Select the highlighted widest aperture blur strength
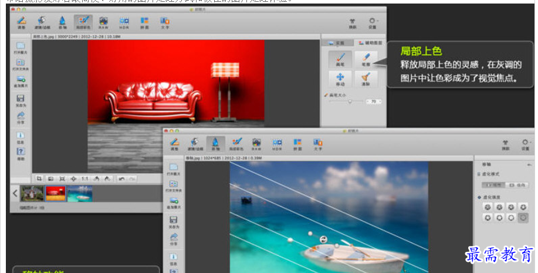This screenshot has height=273, width=538. coord(523,218)
